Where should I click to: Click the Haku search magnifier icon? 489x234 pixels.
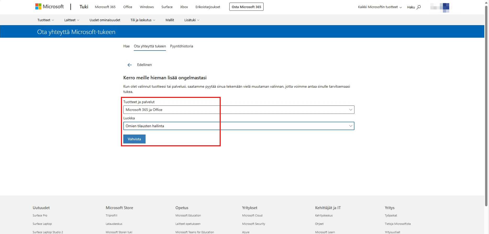419,7
